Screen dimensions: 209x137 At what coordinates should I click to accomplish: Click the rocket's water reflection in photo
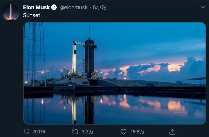74,109
